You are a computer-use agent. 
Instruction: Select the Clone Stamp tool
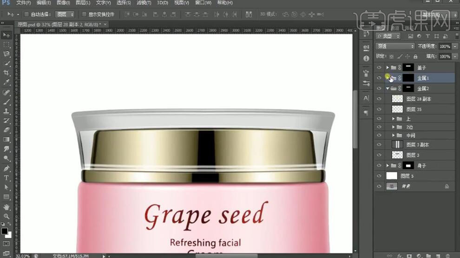(x=6, y=111)
